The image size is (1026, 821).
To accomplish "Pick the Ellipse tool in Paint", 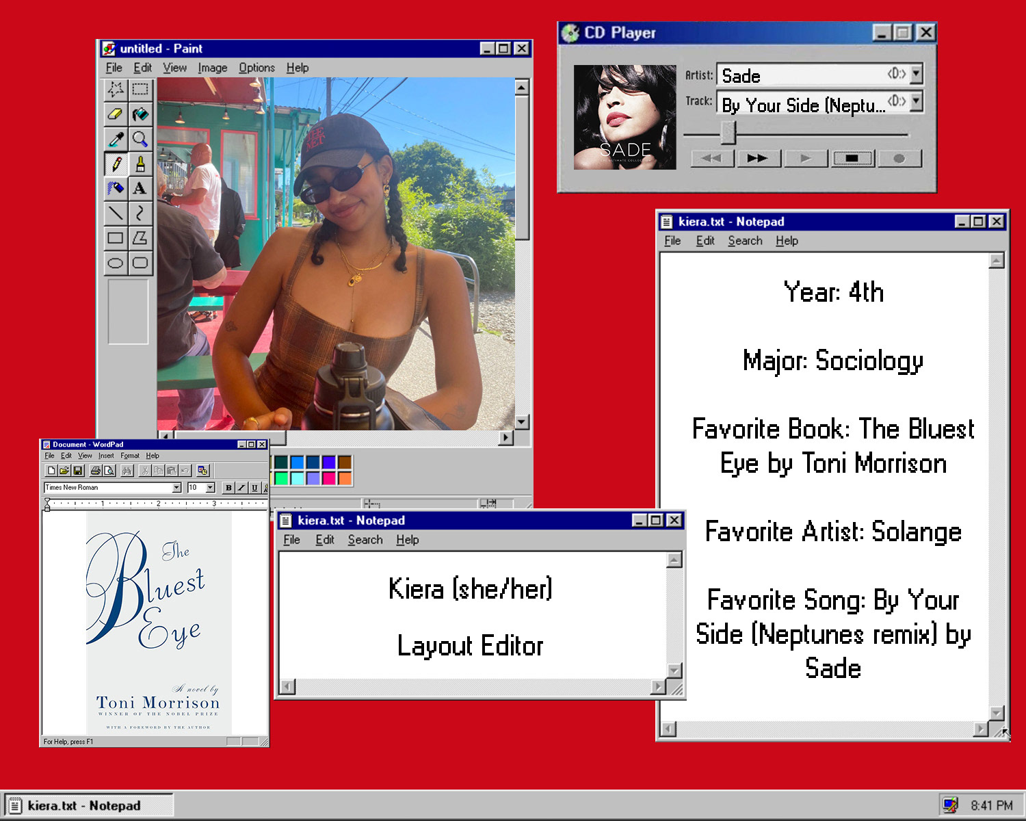I will pyautogui.click(x=116, y=263).
